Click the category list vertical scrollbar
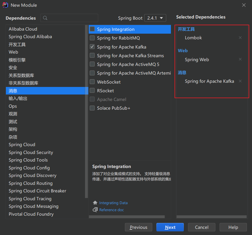 tap(86, 112)
